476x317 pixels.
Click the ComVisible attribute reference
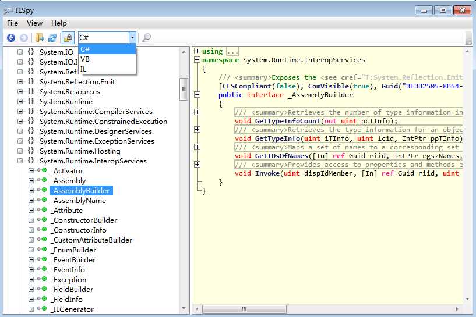329,86
